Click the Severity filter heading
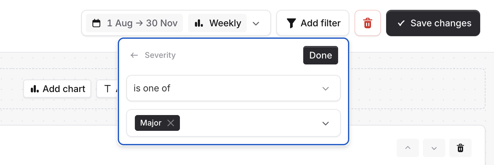 pos(160,55)
